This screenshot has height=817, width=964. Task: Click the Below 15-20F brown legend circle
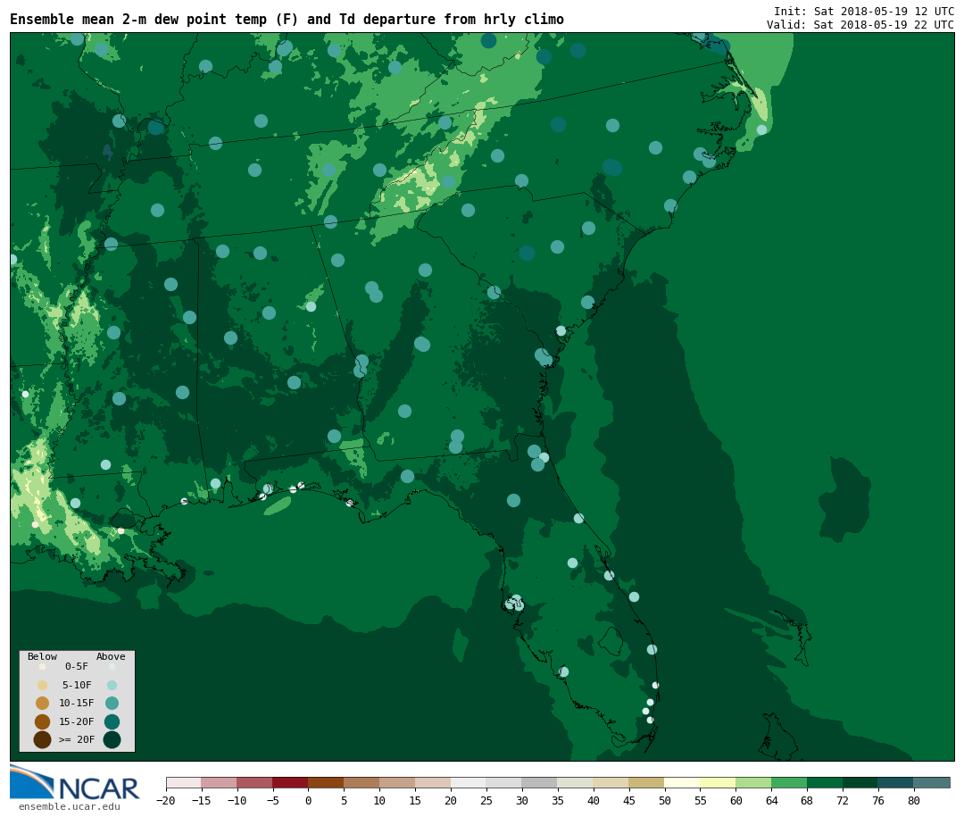tap(43, 721)
